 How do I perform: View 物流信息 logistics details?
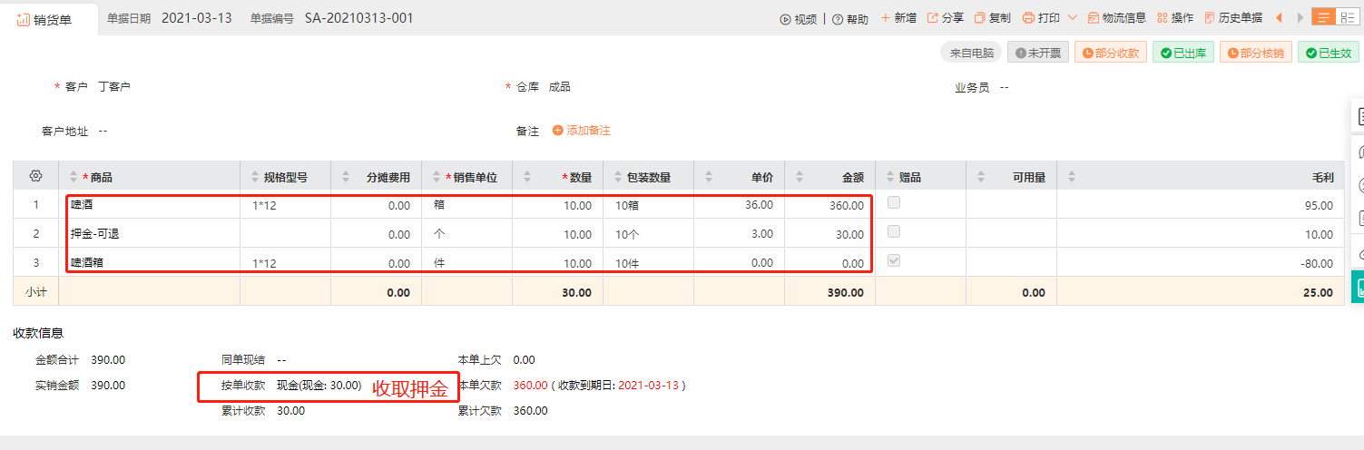tap(1117, 18)
